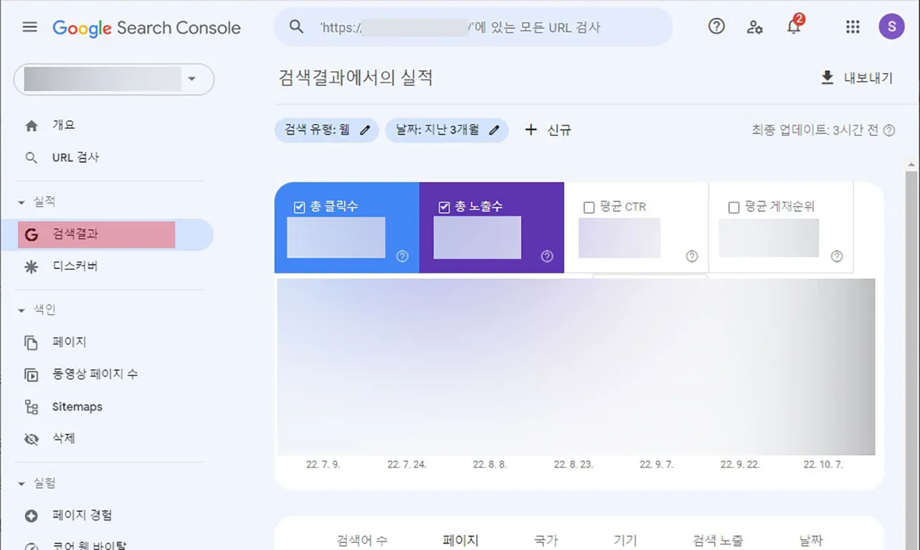Click the asterisk icon beside 디스커버
The image size is (920, 550).
[x=32, y=266]
